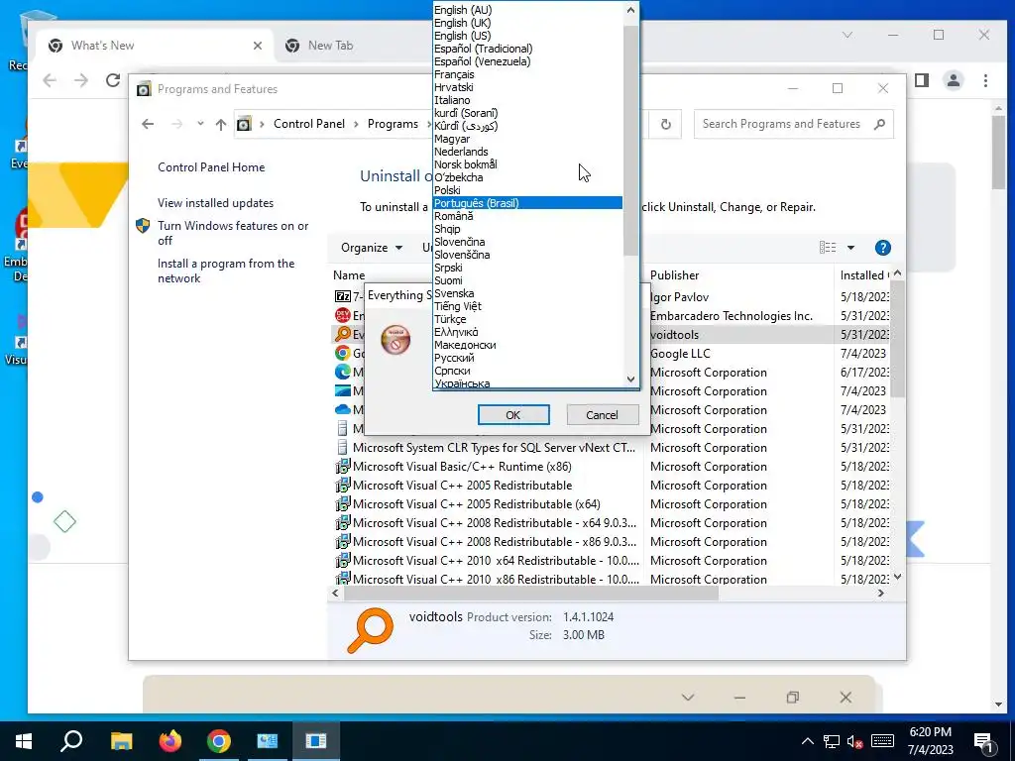
Task: Open File Explorer from the taskbar
Action: [x=121, y=741]
